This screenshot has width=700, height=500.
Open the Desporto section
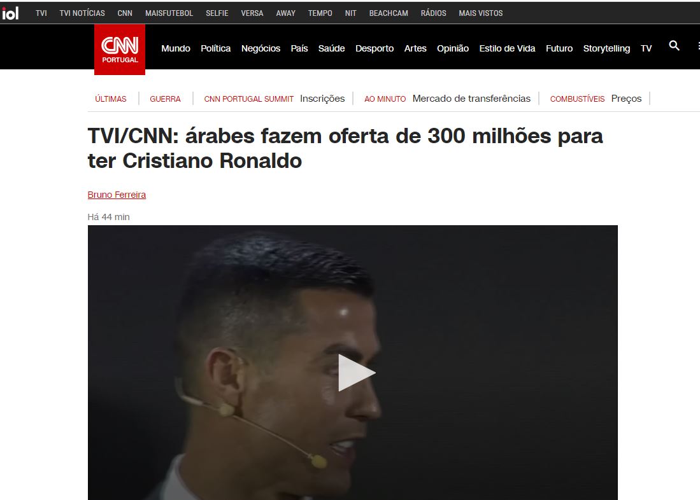click(374, 48)
